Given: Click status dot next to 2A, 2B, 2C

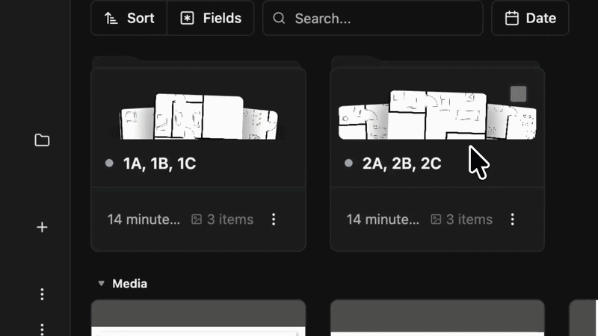Looking at the screenshot, I should tap(348, 164).
